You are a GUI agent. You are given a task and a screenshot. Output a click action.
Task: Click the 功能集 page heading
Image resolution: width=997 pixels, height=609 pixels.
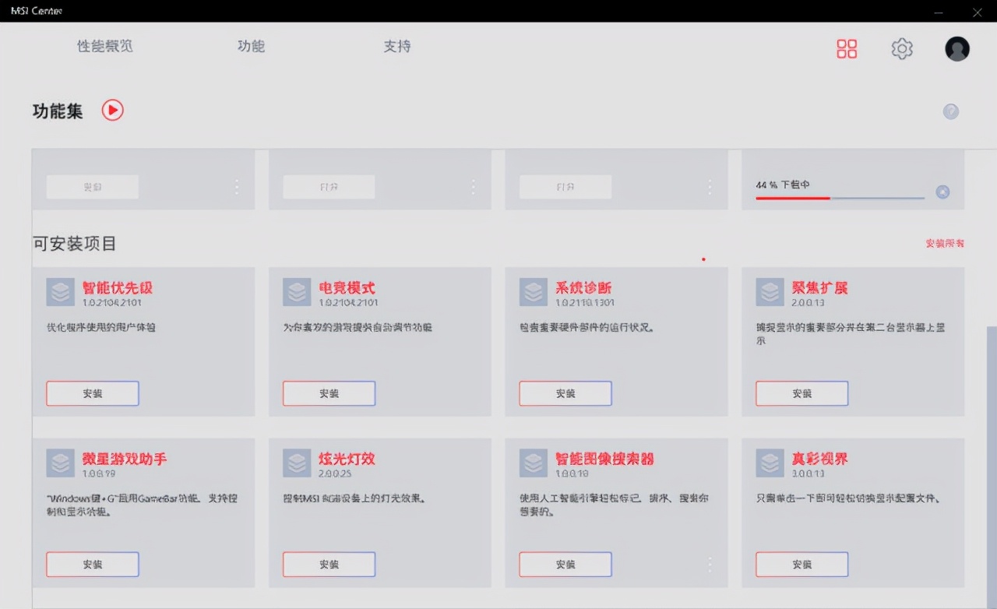(x=58, y=111)
